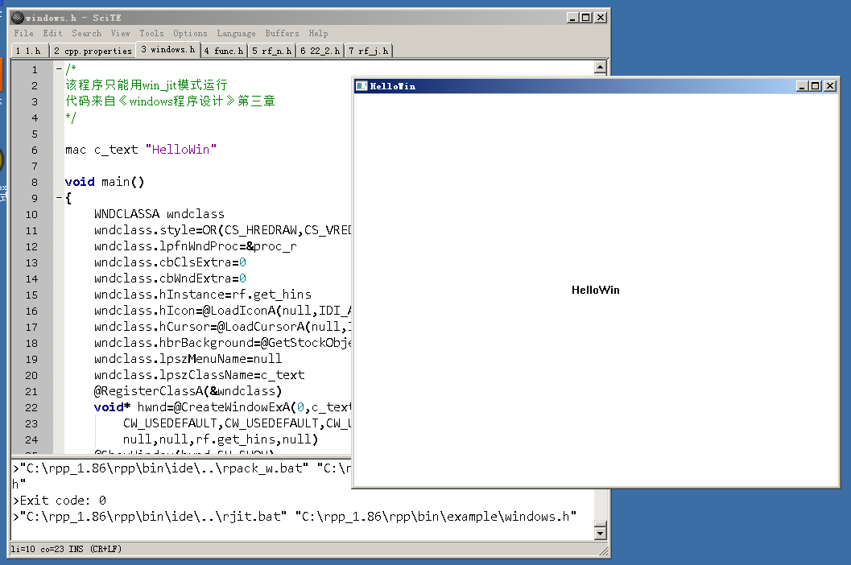
Task: Click the 'Exit code: 0' output line
Action: [x=60, y=500]
